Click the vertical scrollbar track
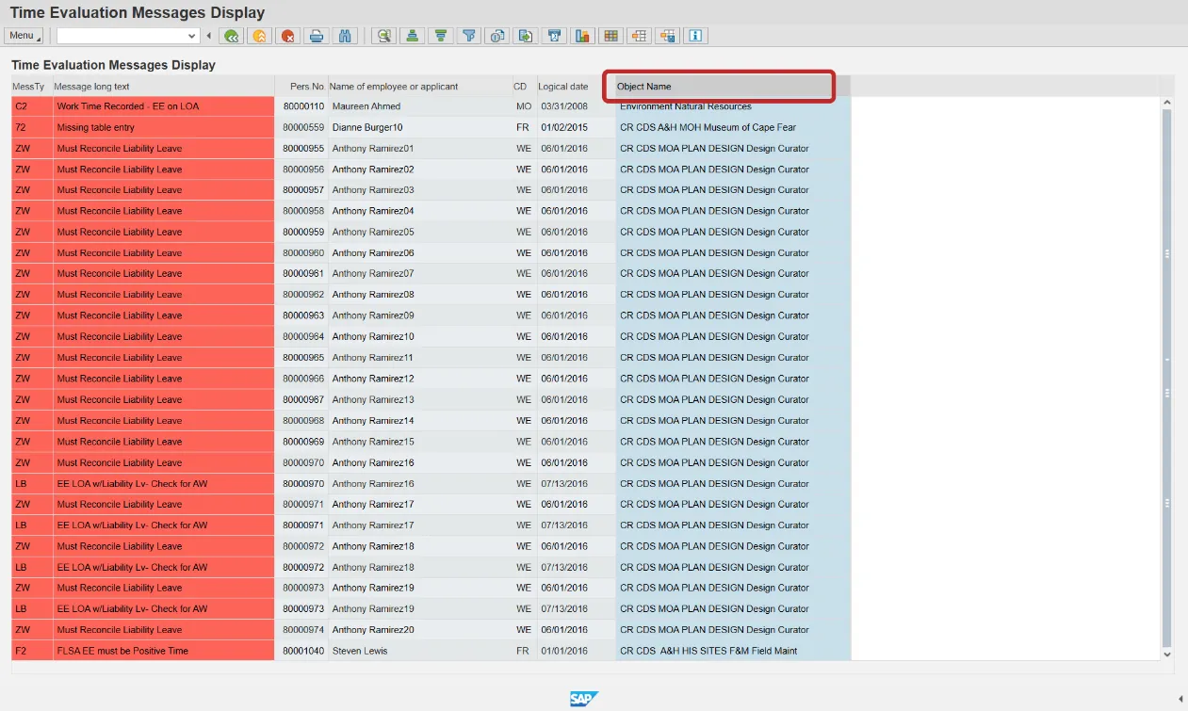Screen dimensions: 1188x711 tap(1167, 377)
